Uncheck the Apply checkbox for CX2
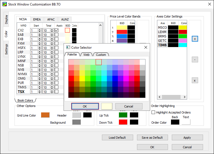Viewport: 214px width, 154px height. coord(57,30)
